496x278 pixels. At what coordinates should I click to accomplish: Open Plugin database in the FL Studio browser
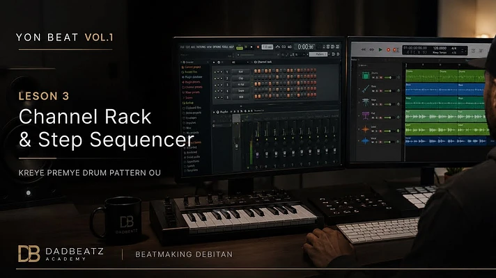pos(192,77)
